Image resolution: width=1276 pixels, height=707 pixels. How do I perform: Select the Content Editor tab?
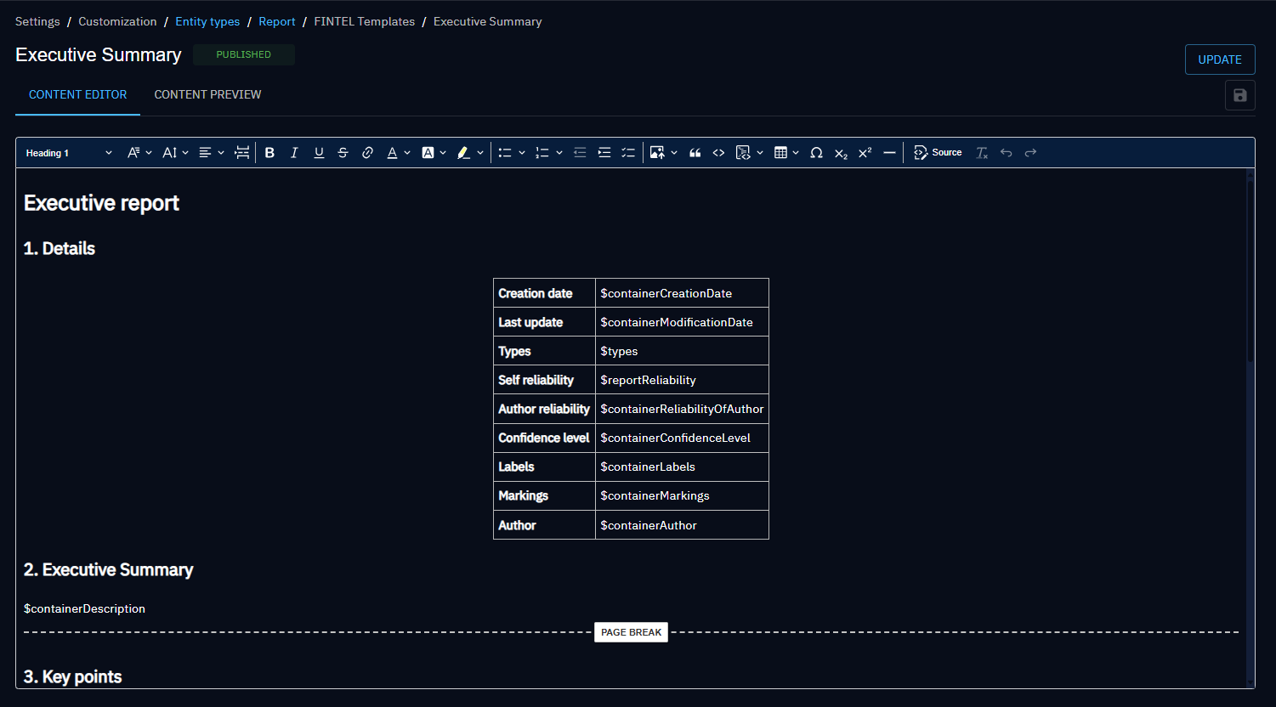[77, 94]
